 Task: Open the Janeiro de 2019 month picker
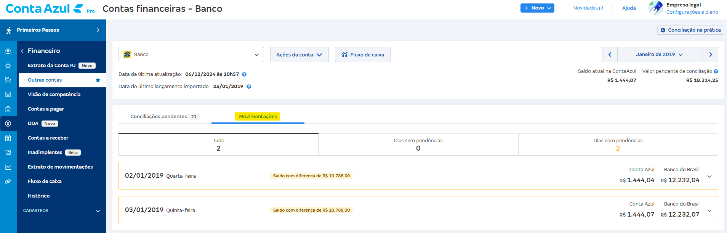[x=660, y=55]
